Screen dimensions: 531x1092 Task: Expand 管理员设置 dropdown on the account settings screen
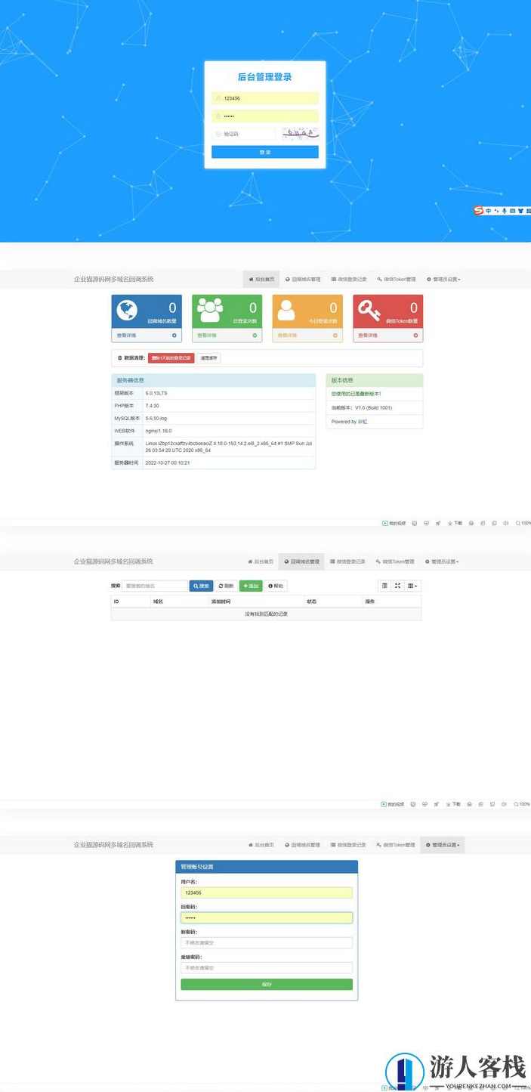tap(443, 845)
